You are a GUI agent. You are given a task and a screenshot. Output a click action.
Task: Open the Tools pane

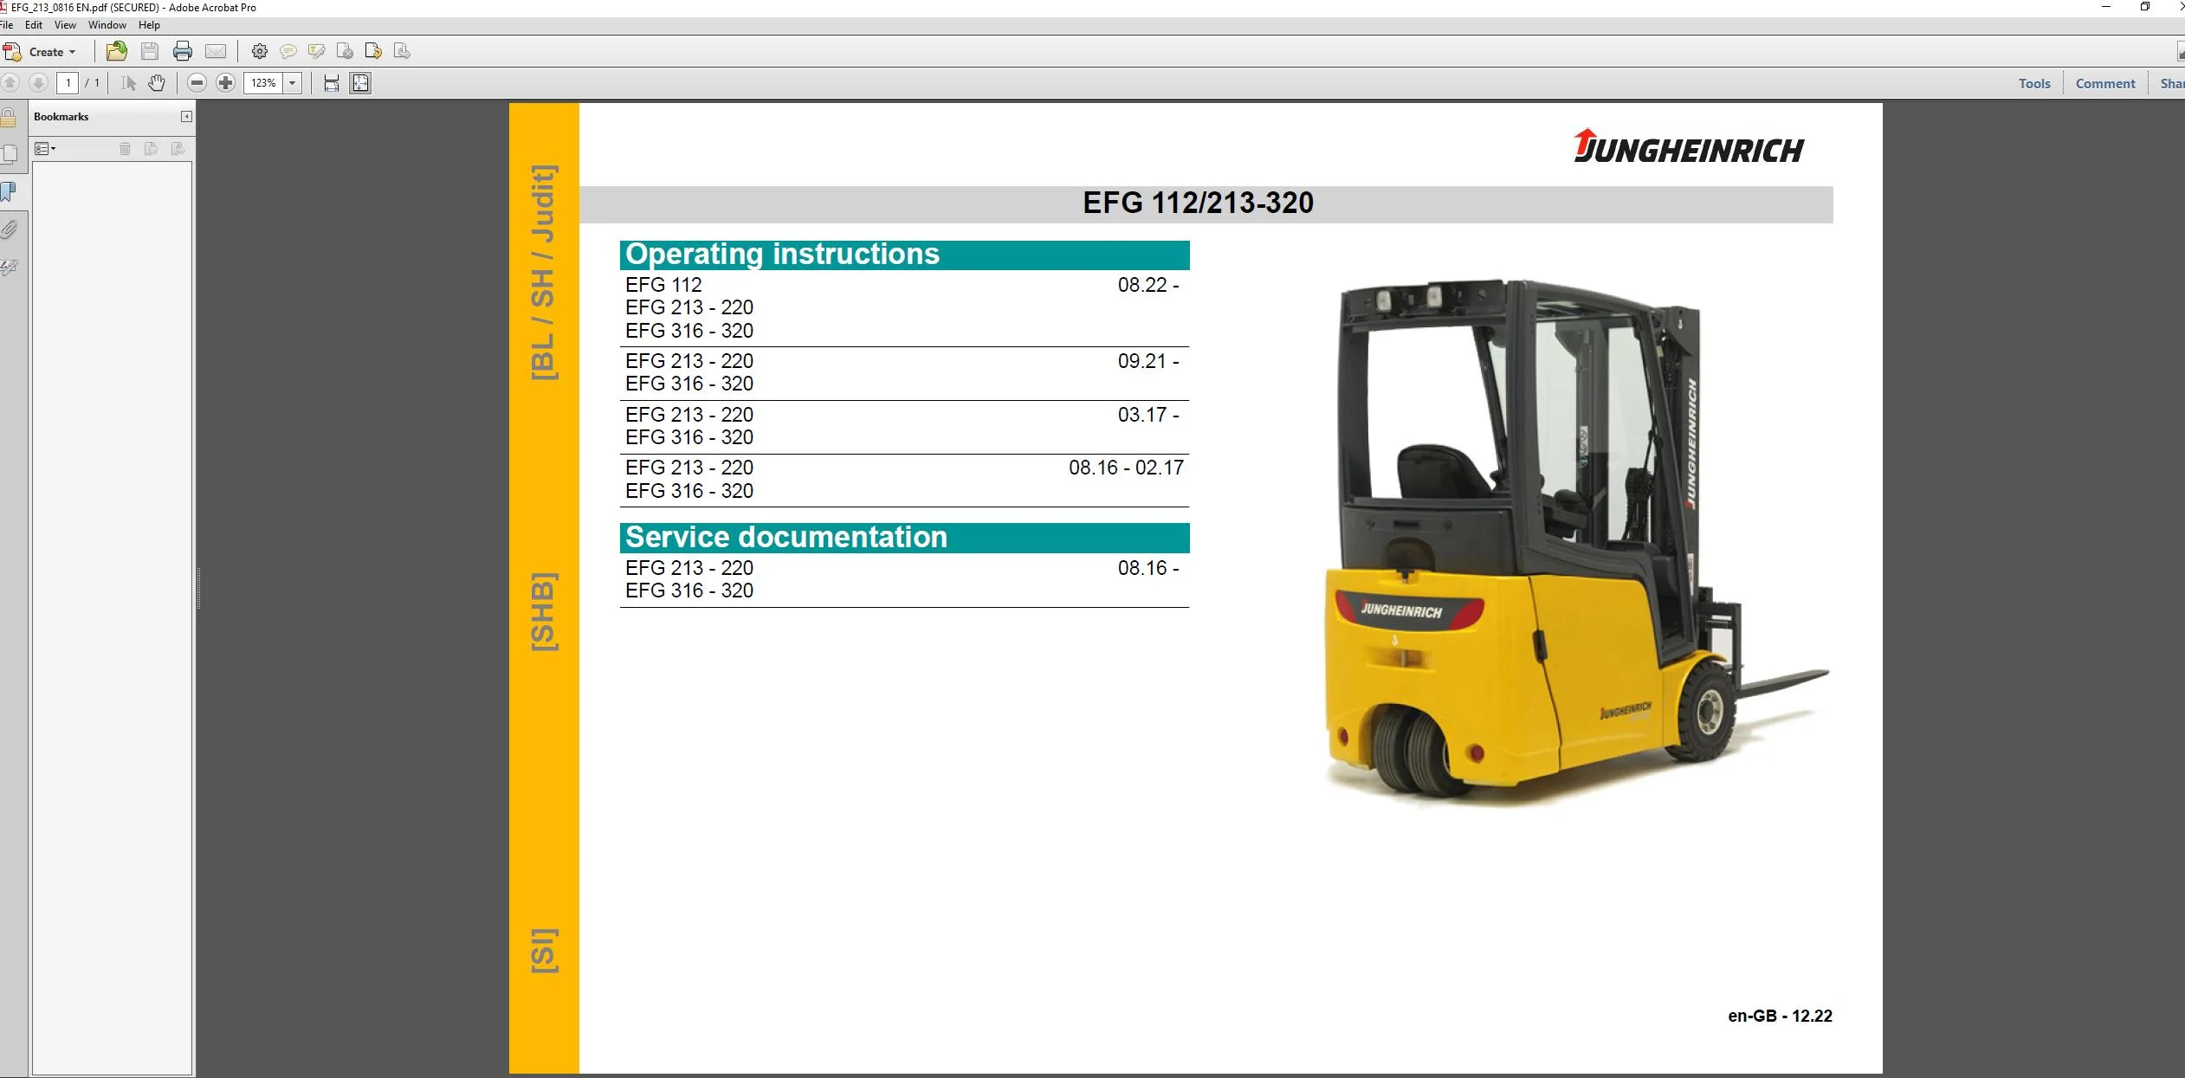(x=2034, y=84)
